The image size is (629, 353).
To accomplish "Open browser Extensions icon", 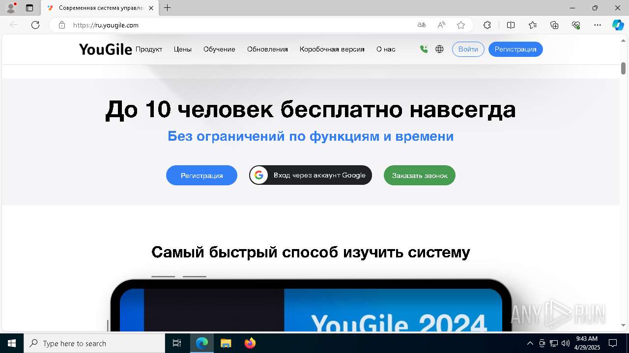I will [x=487, y=25].
